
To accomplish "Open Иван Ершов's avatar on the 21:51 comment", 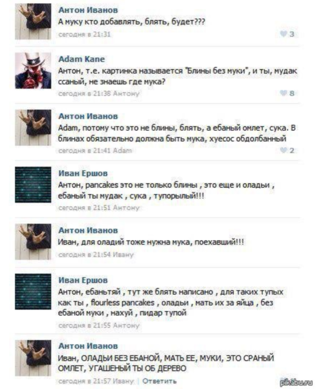I will [x=33, y=185].
